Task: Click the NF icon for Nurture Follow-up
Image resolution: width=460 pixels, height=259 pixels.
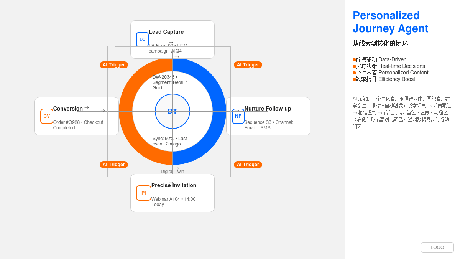Action: [238, 116]
